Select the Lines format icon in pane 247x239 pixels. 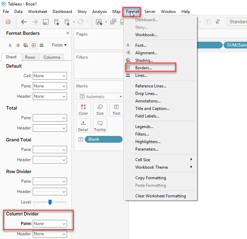41,45
